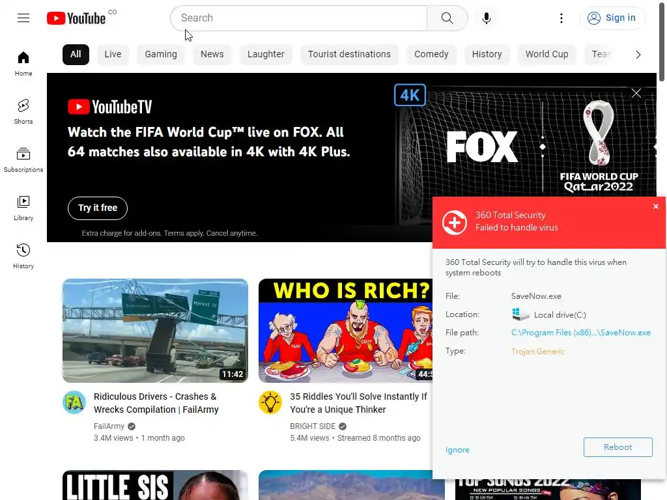Open History in the sidebar
This screenshot has width=667, height=500.
(23, 257)
